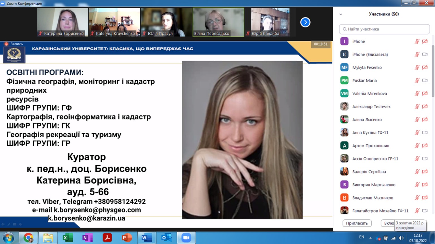Show next video thumbnails with arrow button
The width and height of the screenshot is (435, 244).
point(305,22)
